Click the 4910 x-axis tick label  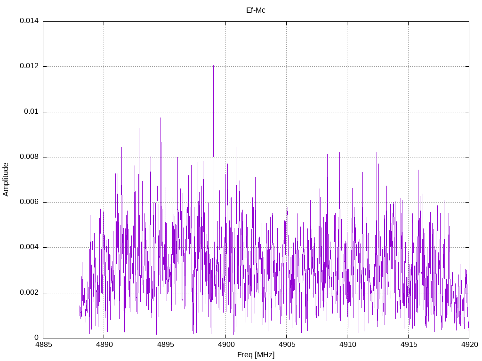(x=348, y=345)
